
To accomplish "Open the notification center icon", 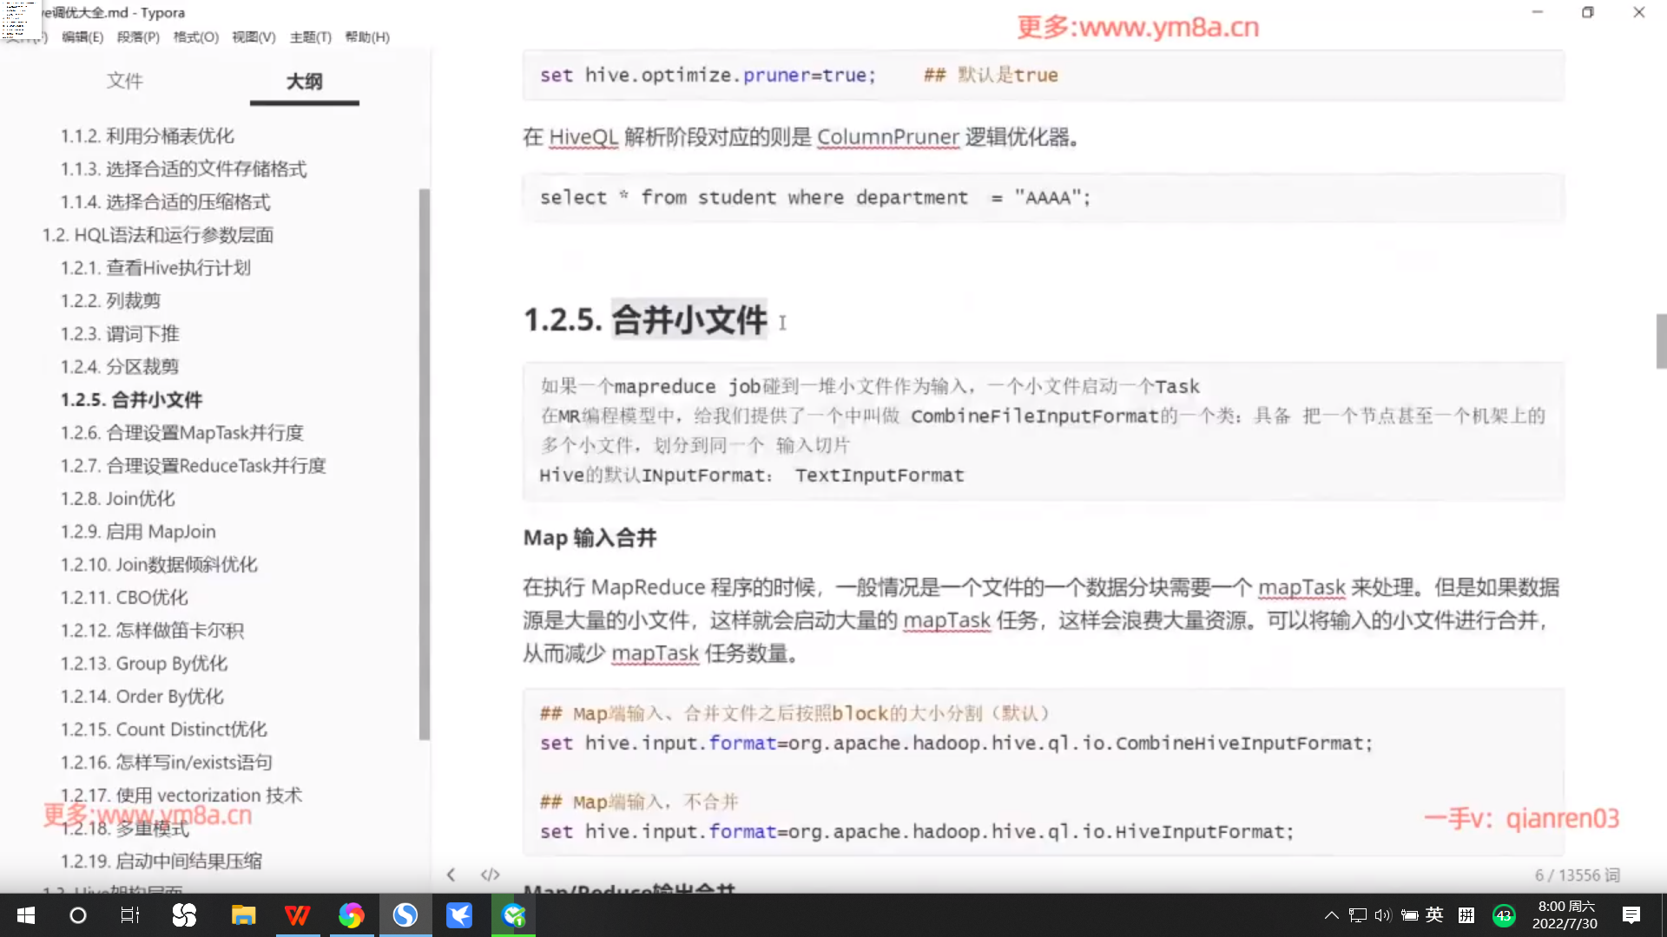I will [1631, 915].
